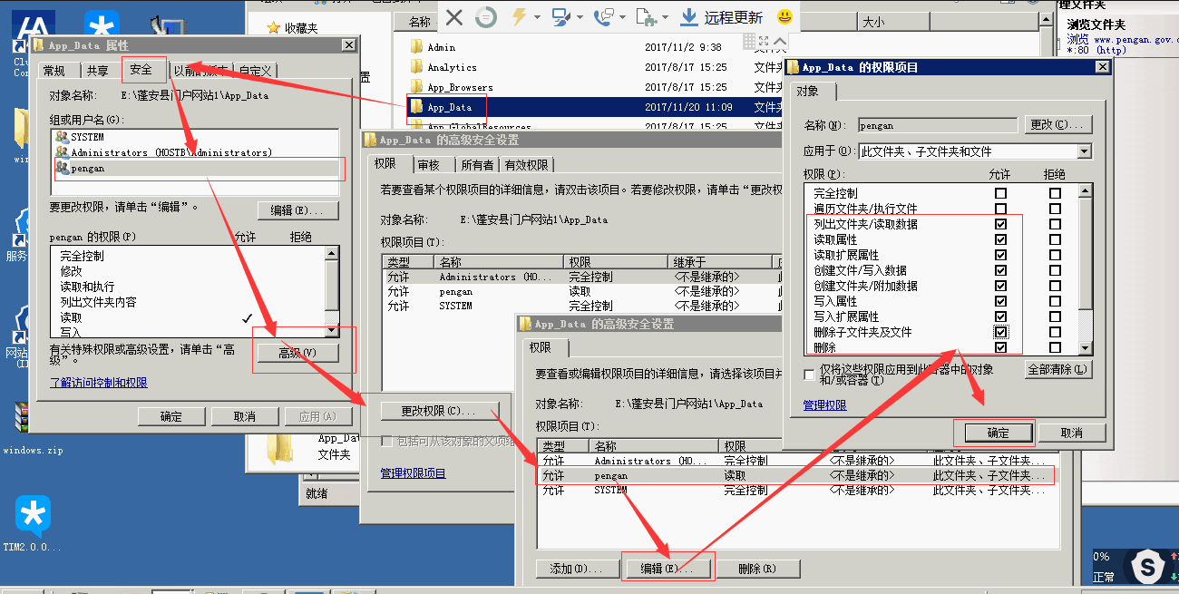Screen dimensions: 1179x594
Task: Expand lightning bolt dropdown arrow
Action: coord(537,17)
